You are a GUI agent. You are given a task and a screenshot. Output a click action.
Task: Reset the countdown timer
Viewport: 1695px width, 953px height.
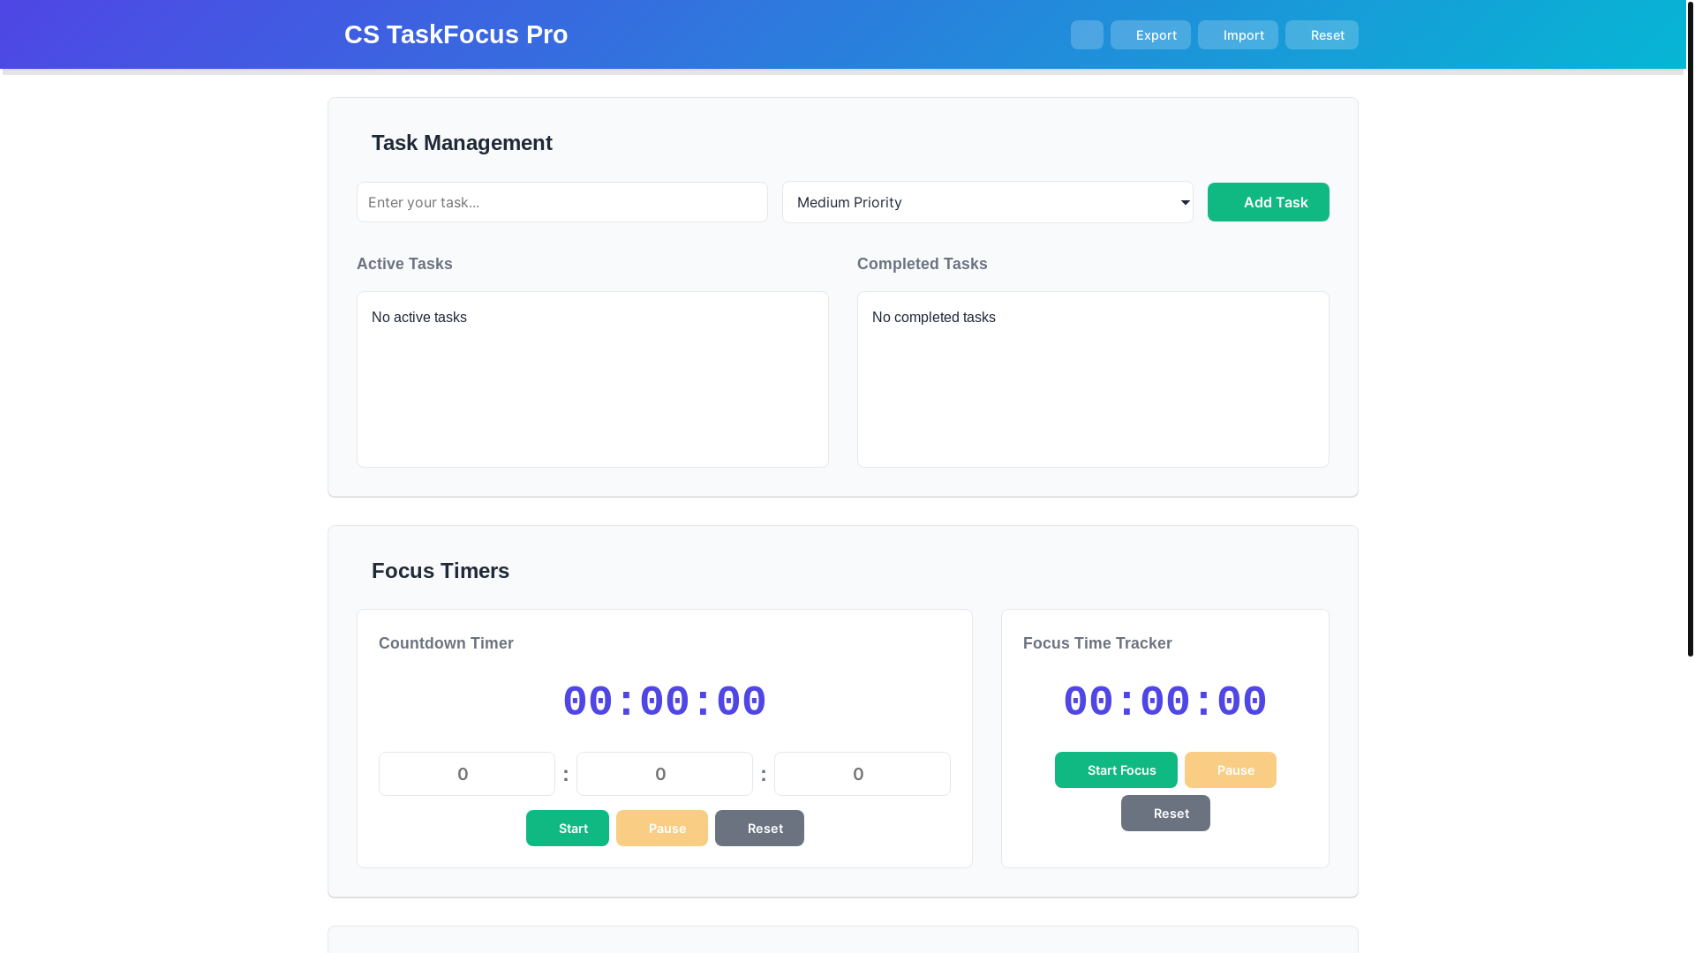coord(759,829)
